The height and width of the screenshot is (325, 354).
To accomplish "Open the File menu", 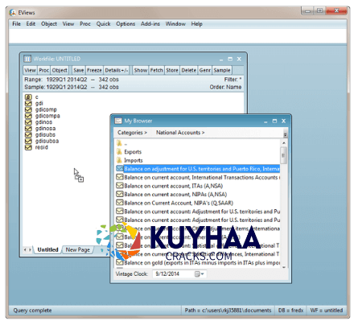I will [16, 24].
